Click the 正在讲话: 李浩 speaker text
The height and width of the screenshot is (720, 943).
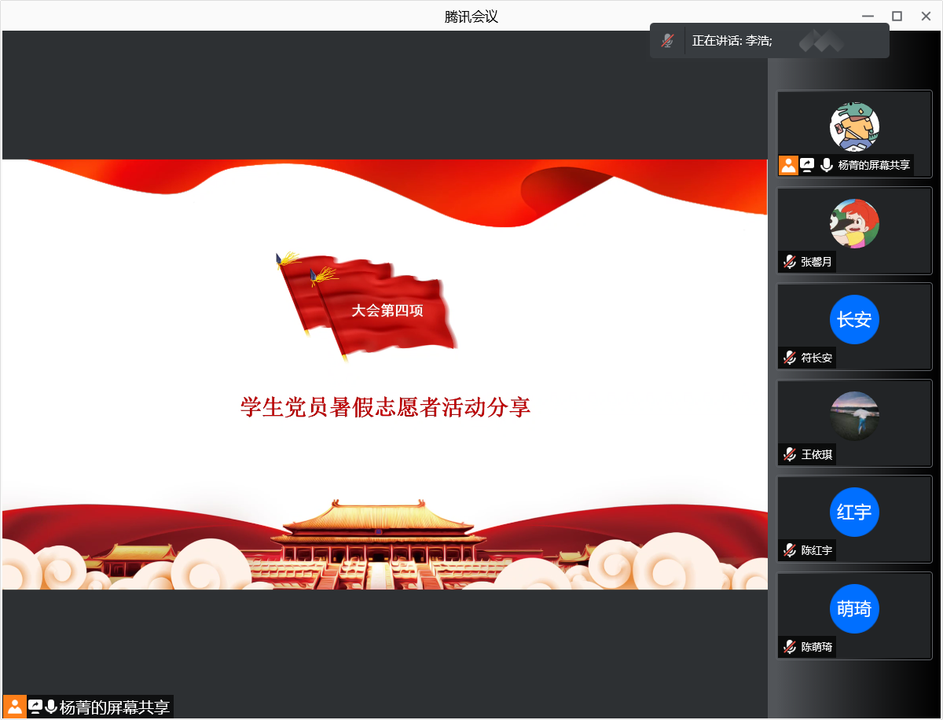(x=732, y=41)
